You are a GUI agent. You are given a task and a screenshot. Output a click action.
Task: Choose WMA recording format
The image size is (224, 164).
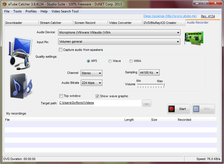pyautogui.click(x=131, y=61)
